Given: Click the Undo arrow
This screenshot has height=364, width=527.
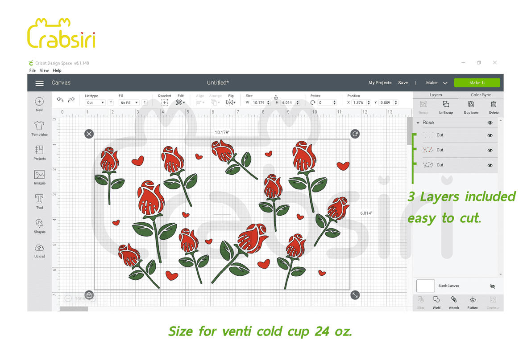Looking at the screenshot, I should click(x=60, y=100).
